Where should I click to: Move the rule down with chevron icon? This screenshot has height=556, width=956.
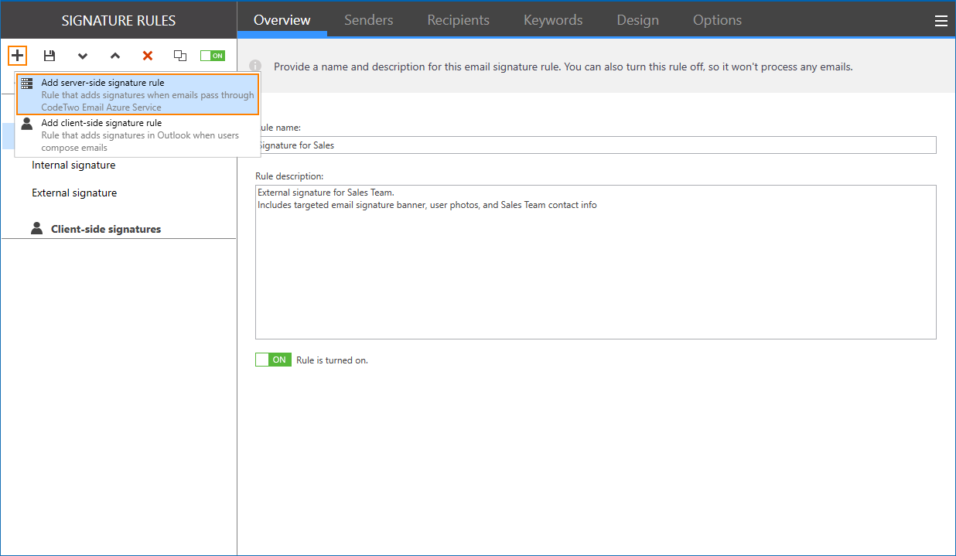[82, 55]
